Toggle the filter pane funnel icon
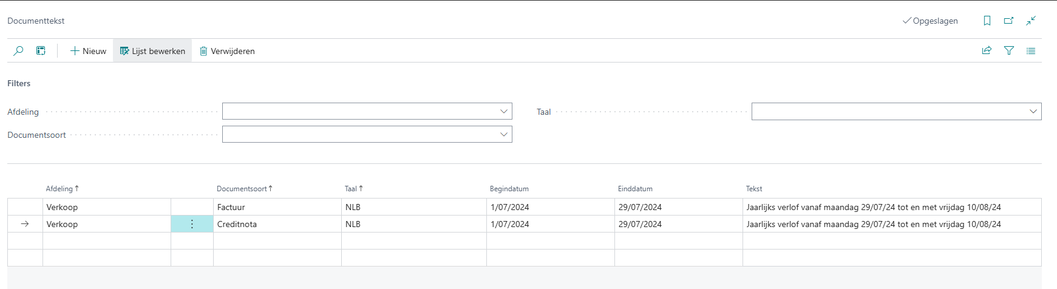This screenshot has width=1057, height=289. pos(1009,51)
